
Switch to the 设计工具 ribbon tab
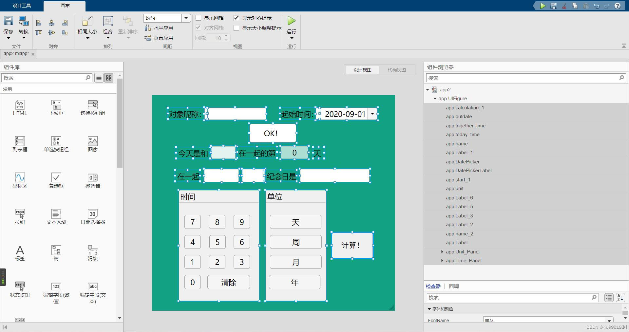pyautogui.click(x=22, y=5)
